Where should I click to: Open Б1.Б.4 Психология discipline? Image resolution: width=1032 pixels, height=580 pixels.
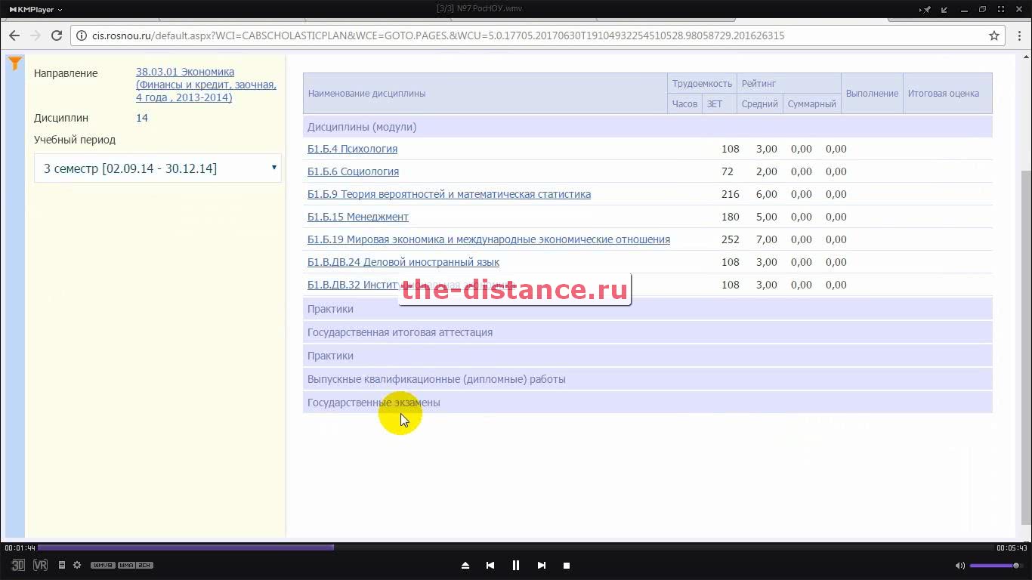(352, 149)
